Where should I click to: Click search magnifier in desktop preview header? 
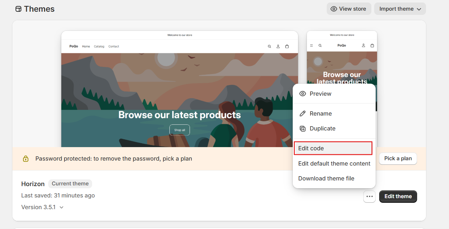[x=269, y=46]
